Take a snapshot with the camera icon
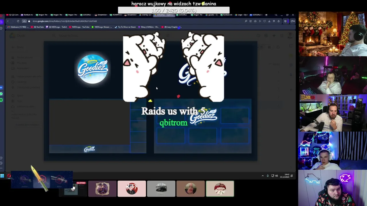The height and width of the screenshot is (206, 367). tap(255, 21)
